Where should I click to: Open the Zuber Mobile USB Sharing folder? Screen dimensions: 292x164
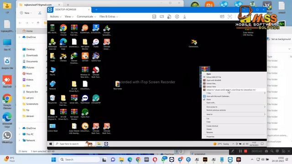pos(74,128)
